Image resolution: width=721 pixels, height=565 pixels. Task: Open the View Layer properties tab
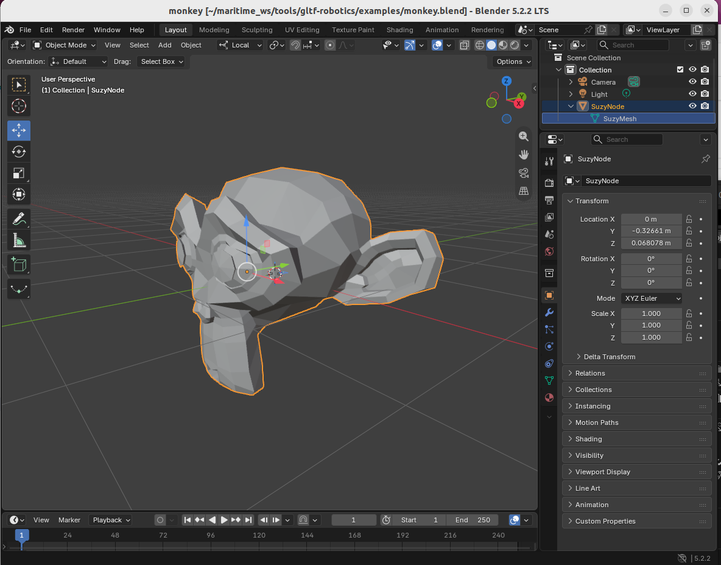pyautogui.click(x=549, y=217)
